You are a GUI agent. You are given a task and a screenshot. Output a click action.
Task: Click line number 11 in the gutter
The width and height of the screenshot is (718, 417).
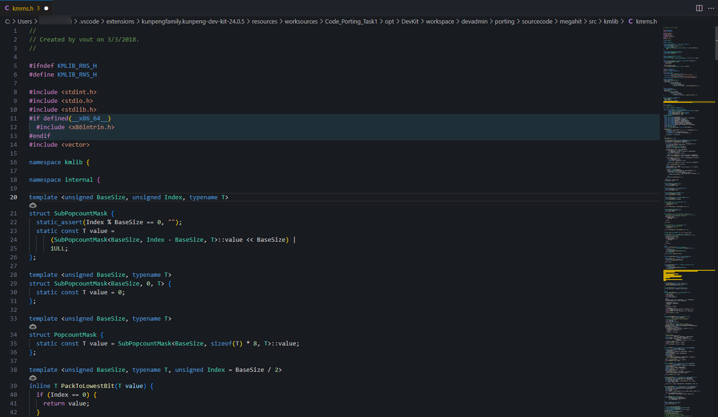(x=13, y=118)
